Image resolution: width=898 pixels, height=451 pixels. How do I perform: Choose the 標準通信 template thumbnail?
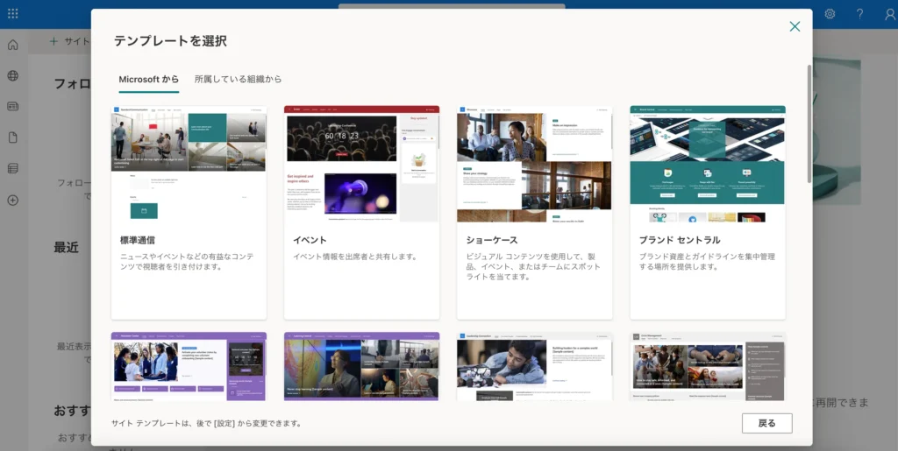click(x=189, y=164)
